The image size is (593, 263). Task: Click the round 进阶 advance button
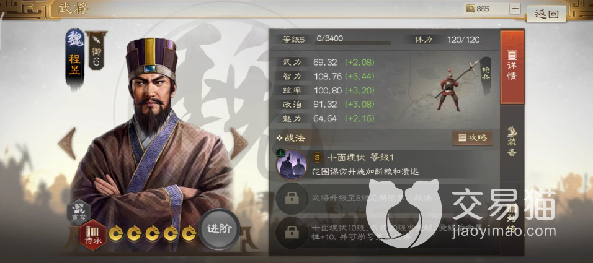(220, 229)
